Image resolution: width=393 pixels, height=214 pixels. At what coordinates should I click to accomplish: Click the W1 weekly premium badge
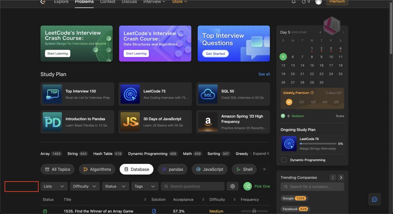289,102
